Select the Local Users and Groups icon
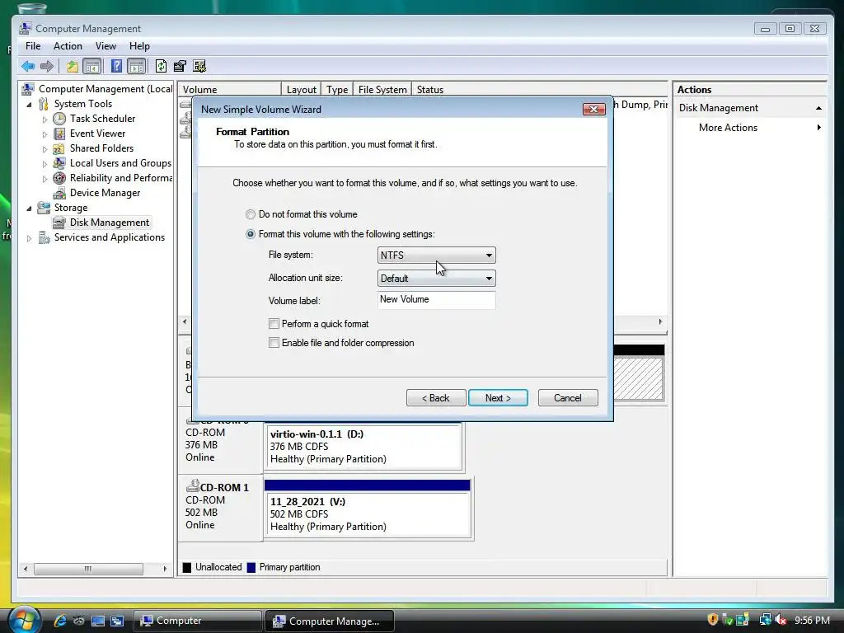 (59, 163)
